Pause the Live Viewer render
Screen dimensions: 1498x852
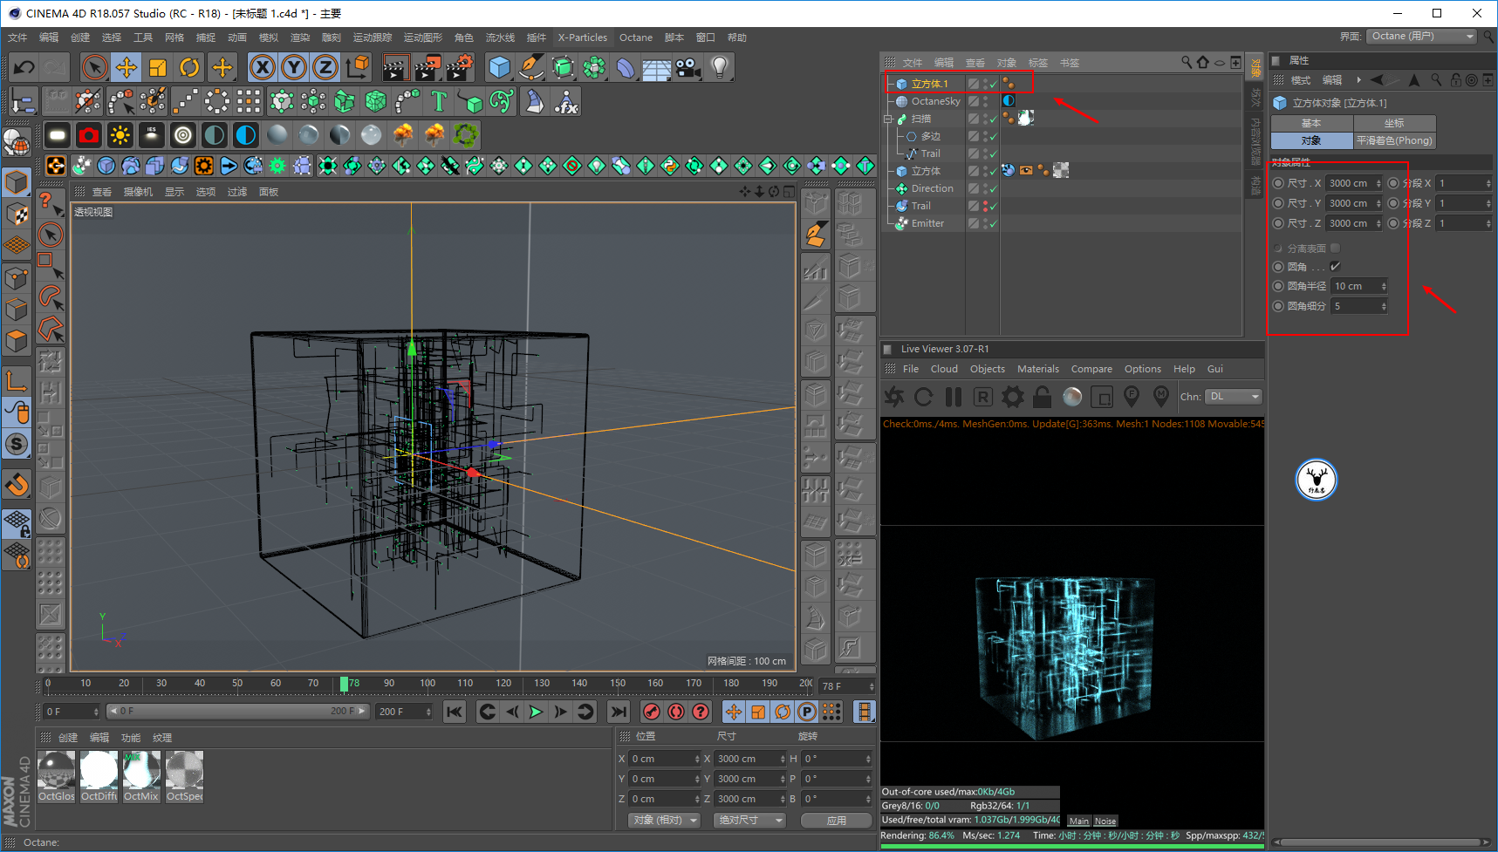coord(954,397)
